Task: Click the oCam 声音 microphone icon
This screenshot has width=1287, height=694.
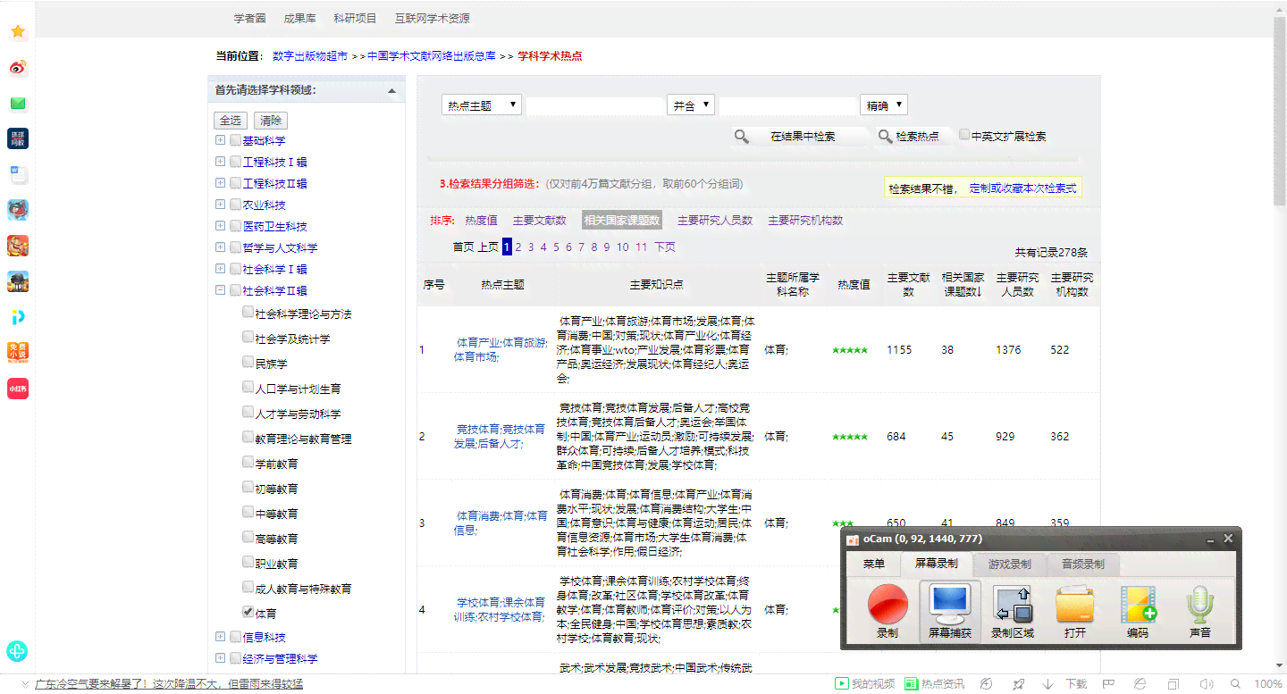Action: tap(1200, 605)
